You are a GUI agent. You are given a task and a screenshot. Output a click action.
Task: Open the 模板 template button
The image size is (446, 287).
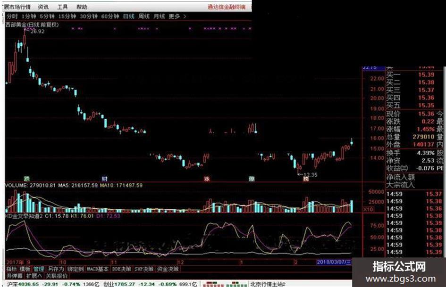coord(25,269)
